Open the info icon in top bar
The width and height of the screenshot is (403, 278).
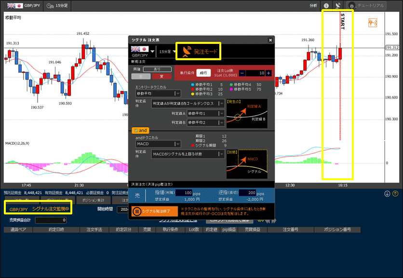(326, 6)
